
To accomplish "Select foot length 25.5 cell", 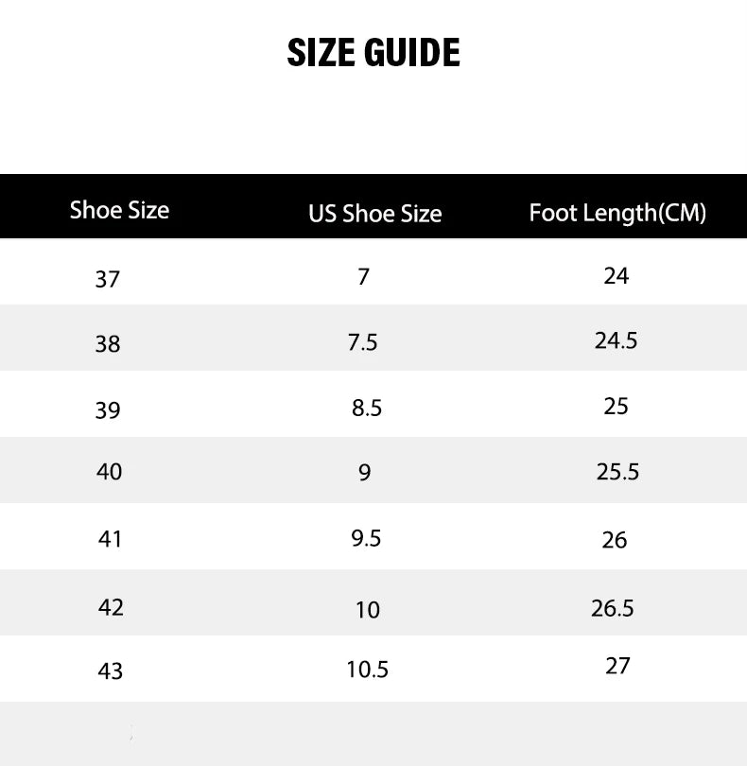I will [x=617, y=472].
